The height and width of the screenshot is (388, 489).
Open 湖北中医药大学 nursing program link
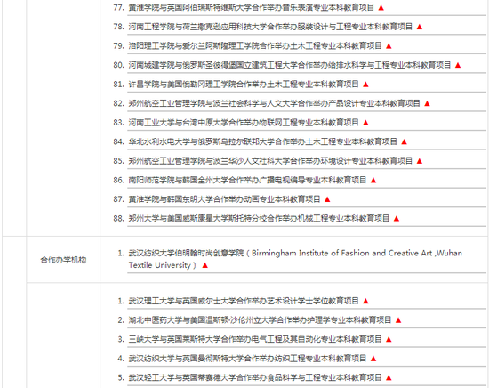pos(260,320)
